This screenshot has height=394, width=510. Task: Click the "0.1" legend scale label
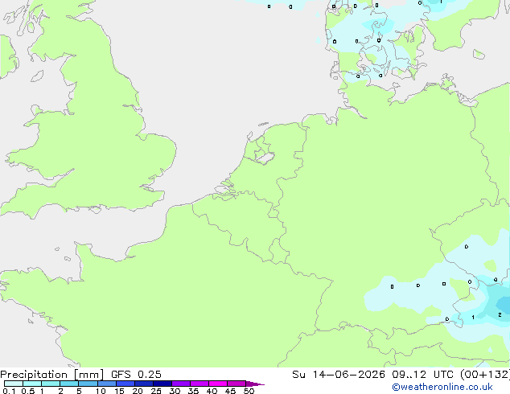[9, 391]
